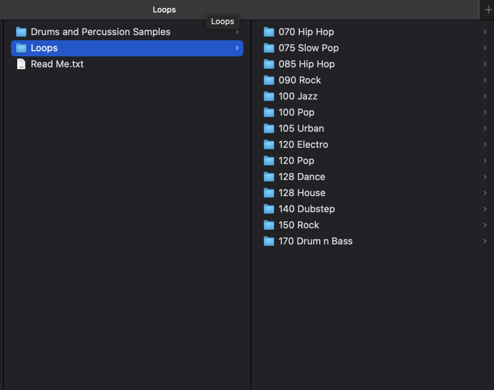Screen dimensions: 494x390
Task: Click the Read Me.txt file icon
Action: 21,64
